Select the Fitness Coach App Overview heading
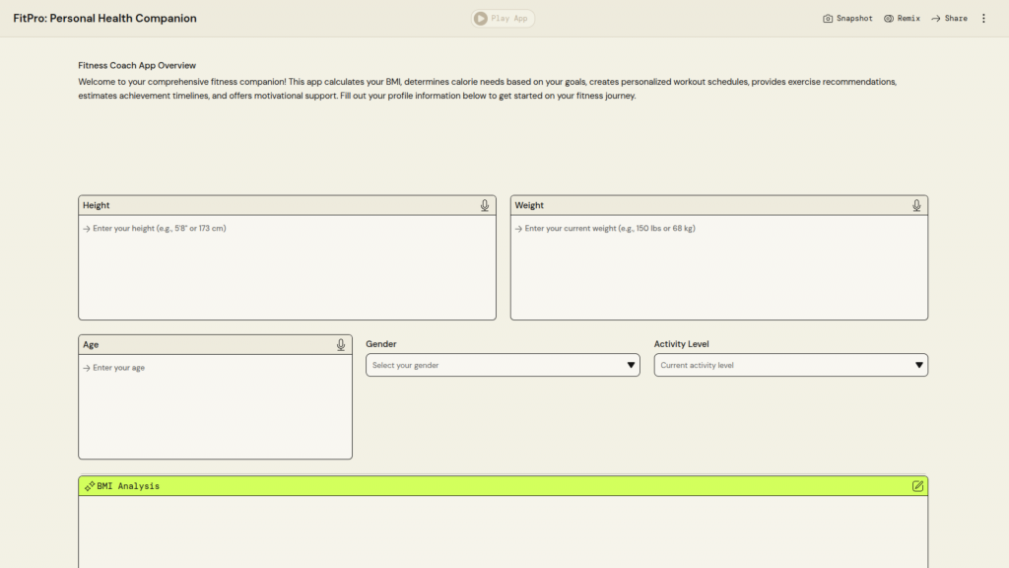This screenshot has height=568, width=1009. coord(137,66)
